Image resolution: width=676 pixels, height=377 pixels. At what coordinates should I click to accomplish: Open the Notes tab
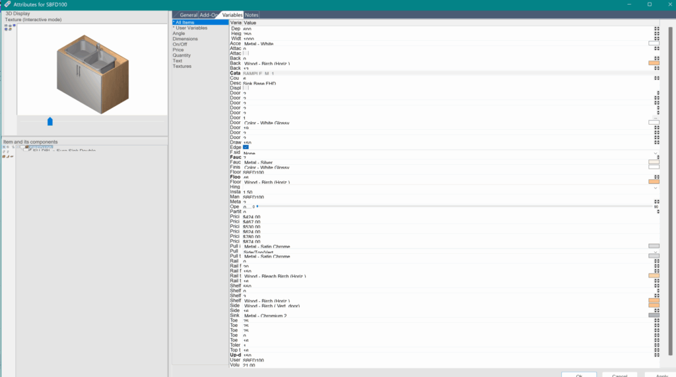click(252, 14)
